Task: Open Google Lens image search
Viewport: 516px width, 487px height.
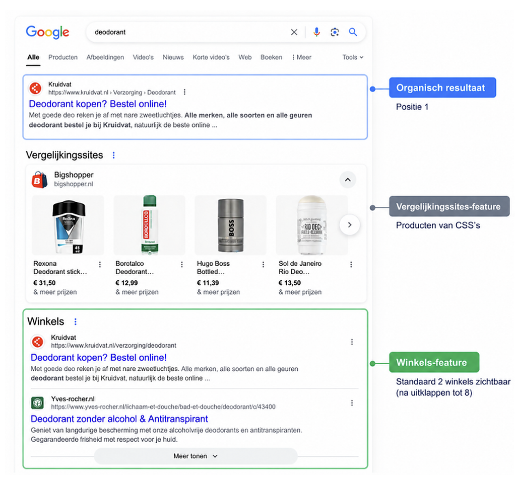Action: pyautogui.click(x=335, y=32)
